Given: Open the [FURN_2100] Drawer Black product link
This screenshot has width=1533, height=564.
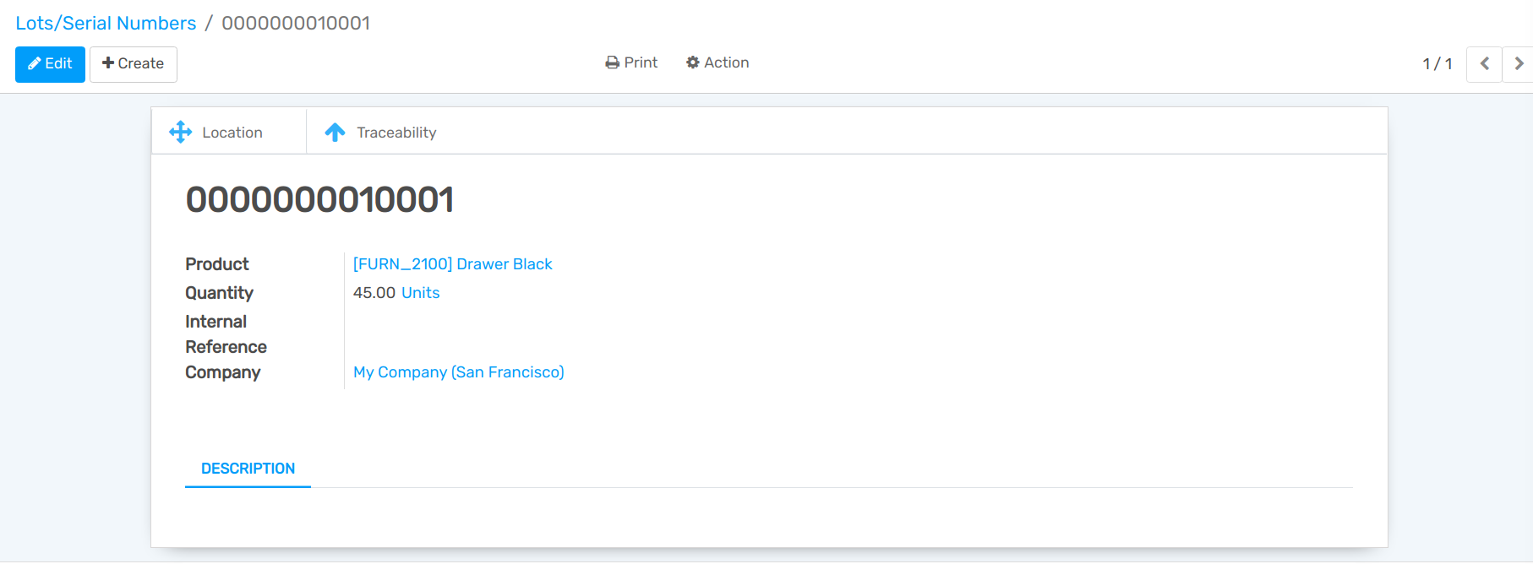Looking at the screenshot, I should pyautogui.click(x=452, y=264).
